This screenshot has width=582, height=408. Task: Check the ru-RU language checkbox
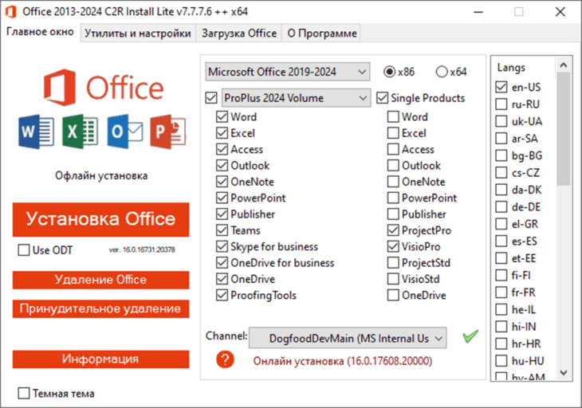pyautogui.click(x=501, y=104)
